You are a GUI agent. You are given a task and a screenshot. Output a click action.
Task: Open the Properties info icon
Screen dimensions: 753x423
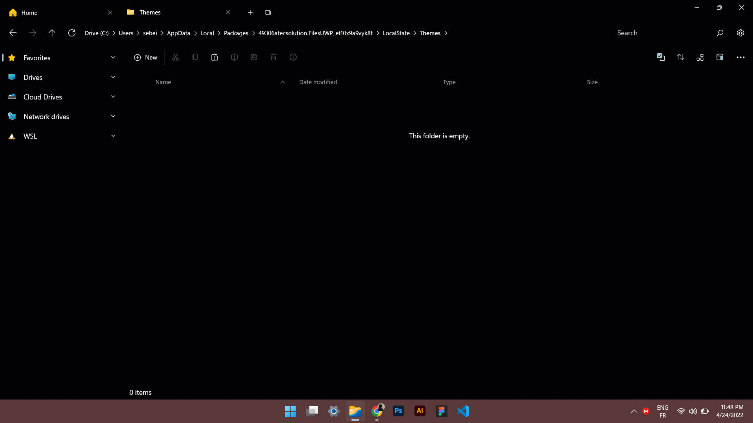coord(293,57)
